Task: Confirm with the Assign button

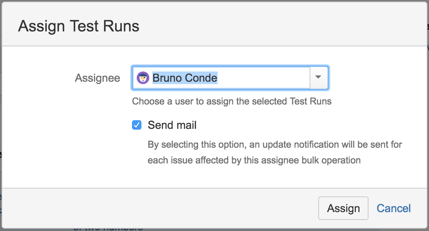Action: 343,208
